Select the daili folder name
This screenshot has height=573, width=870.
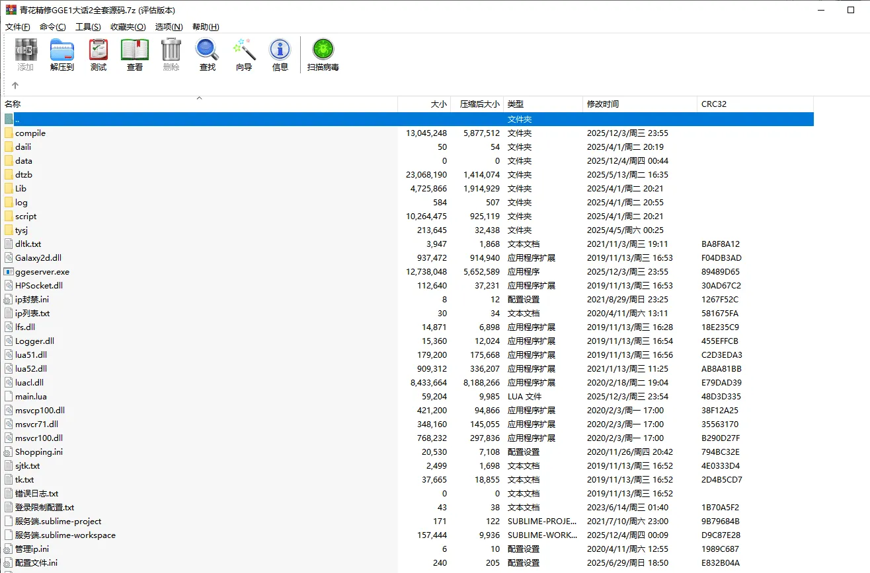coord(23,147)
